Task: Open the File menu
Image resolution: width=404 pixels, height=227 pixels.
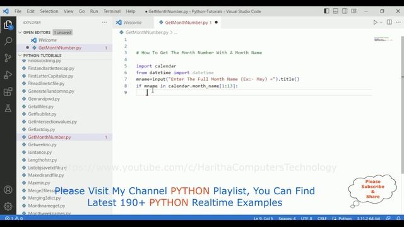Action: [18, 11]
